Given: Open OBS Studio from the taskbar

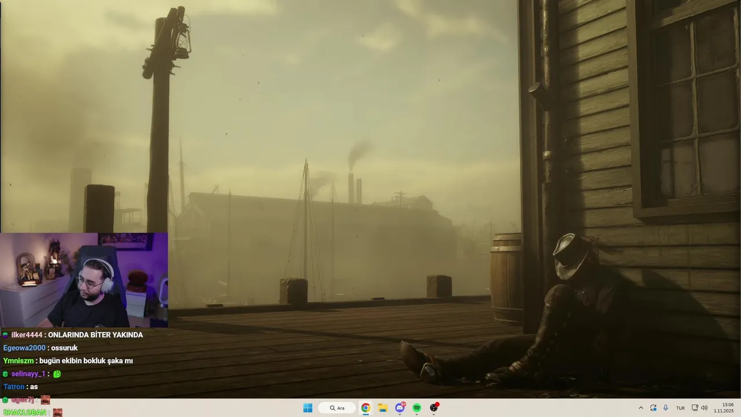Looking at the screenshot, I should coord(434,408).
